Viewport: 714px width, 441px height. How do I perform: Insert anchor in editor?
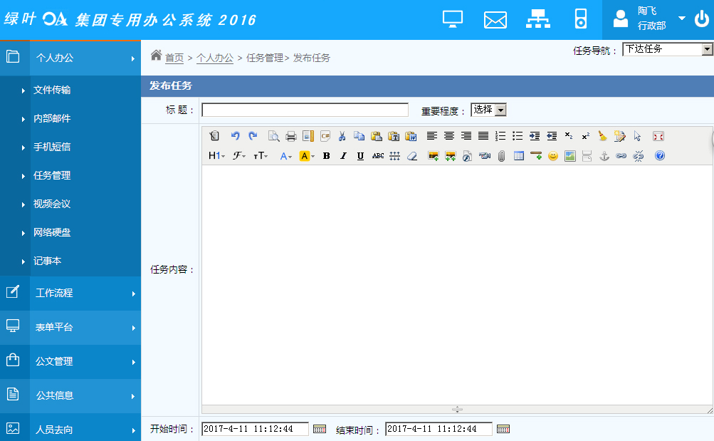point(604,156)
